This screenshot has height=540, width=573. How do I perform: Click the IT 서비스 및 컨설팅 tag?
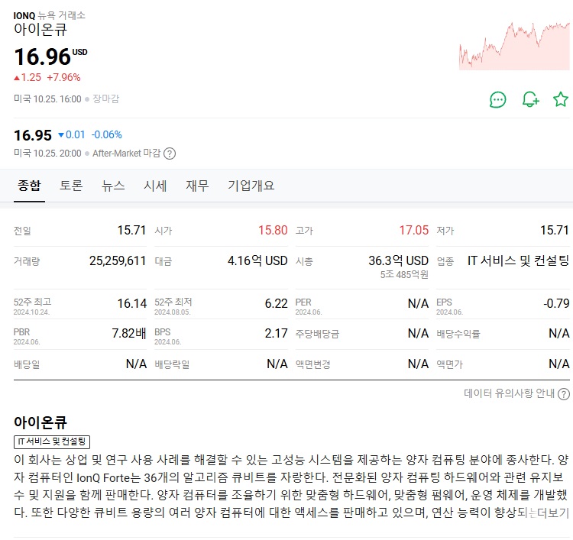pyautogui.click(x=52, y=441)
